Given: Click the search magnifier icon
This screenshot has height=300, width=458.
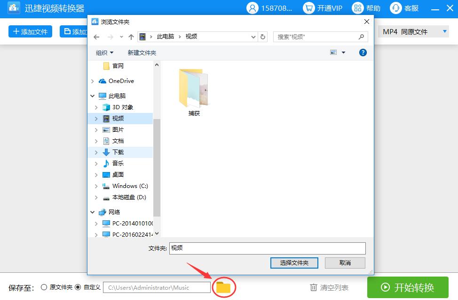Looking at the screenshot, I should tap(361, 37).
